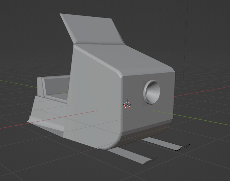
Task: Click the black curve control points cluster
Action: 183,147
